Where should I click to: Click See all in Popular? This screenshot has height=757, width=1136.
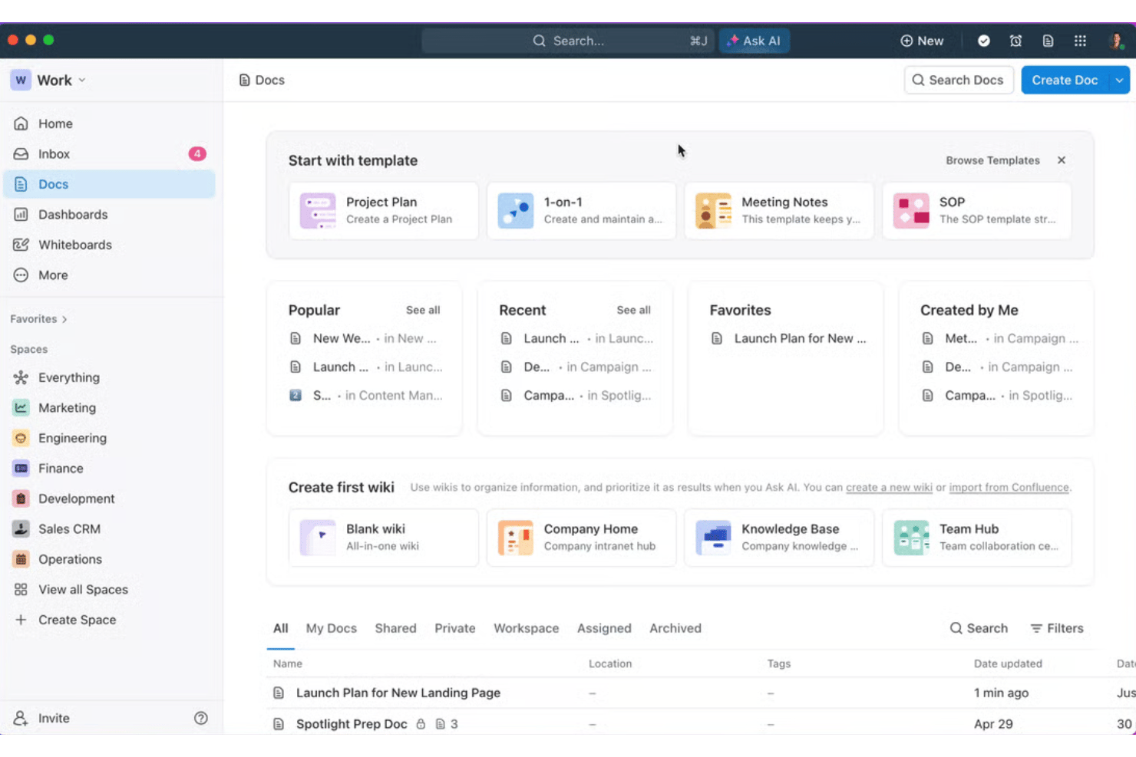pyautogui.click(x=423, y=311)
